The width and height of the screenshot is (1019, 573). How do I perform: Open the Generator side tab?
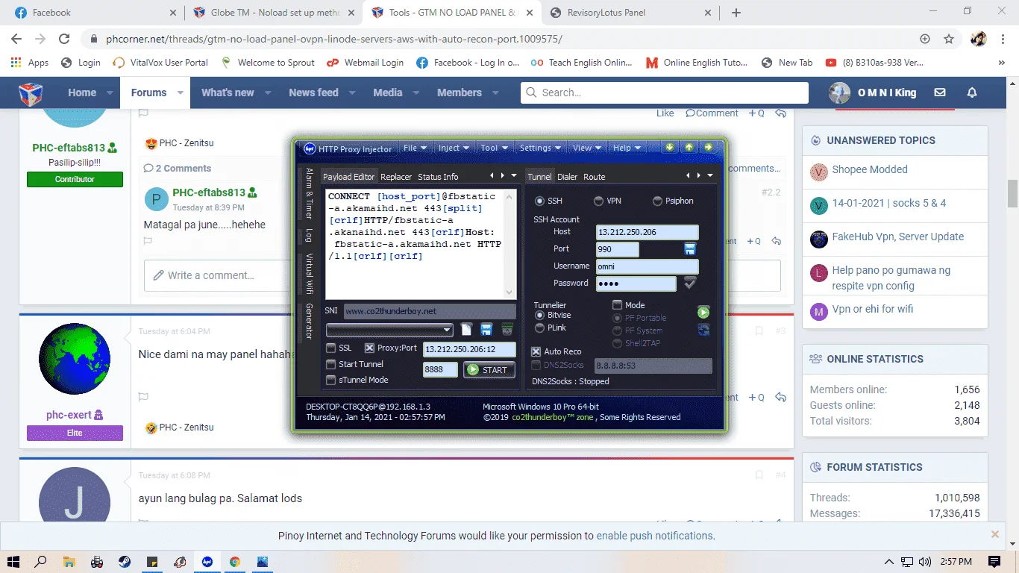pos(309,322)
